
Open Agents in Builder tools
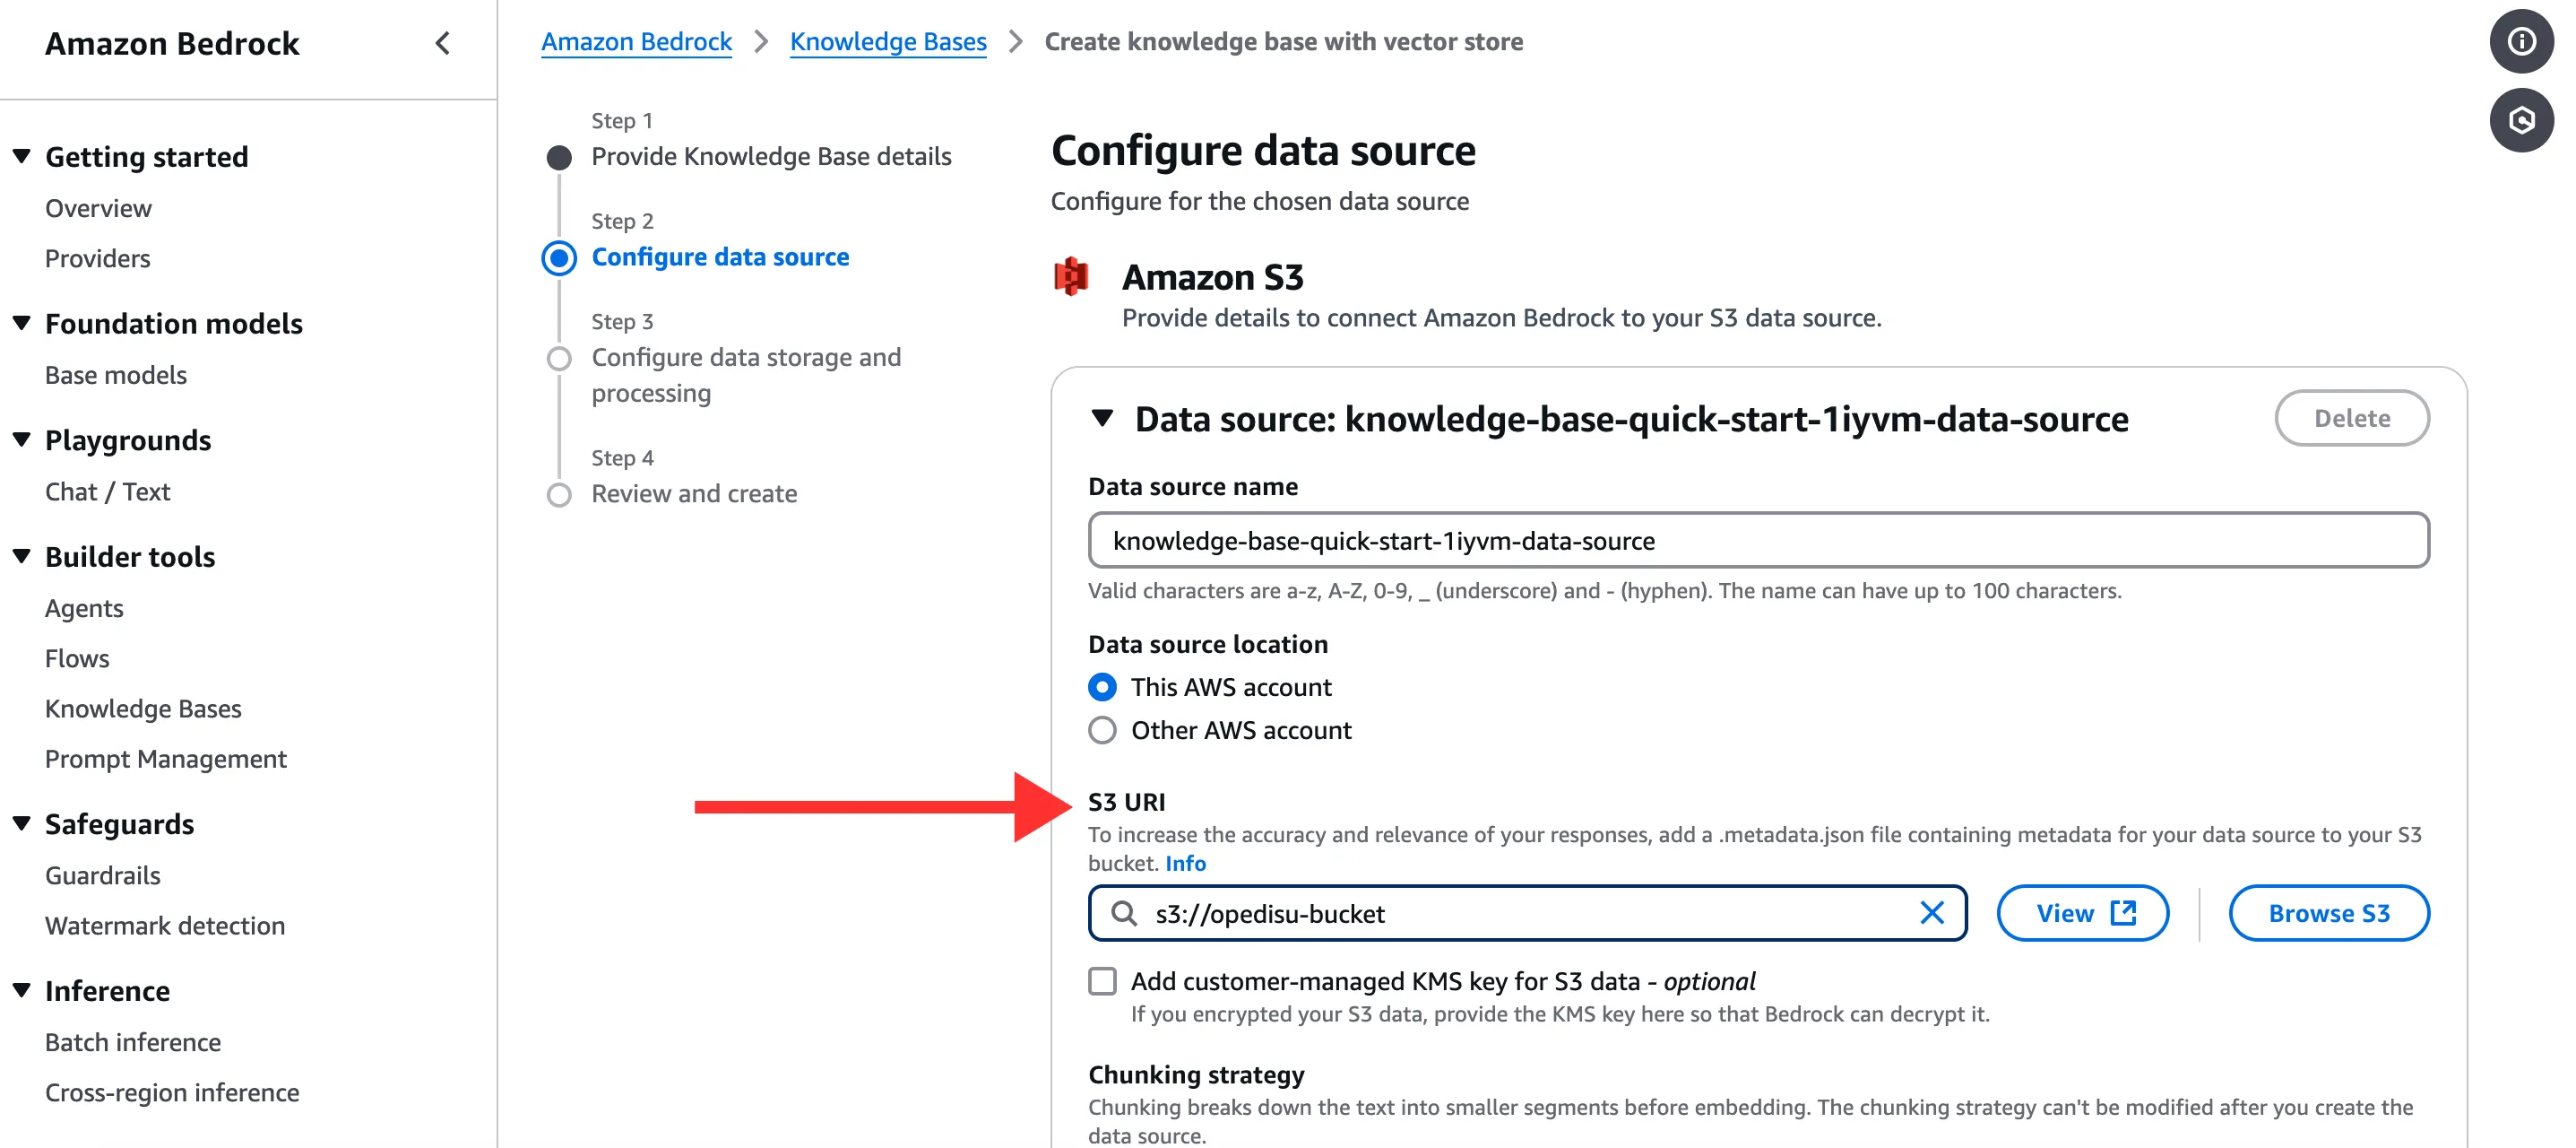coord(84,609)
